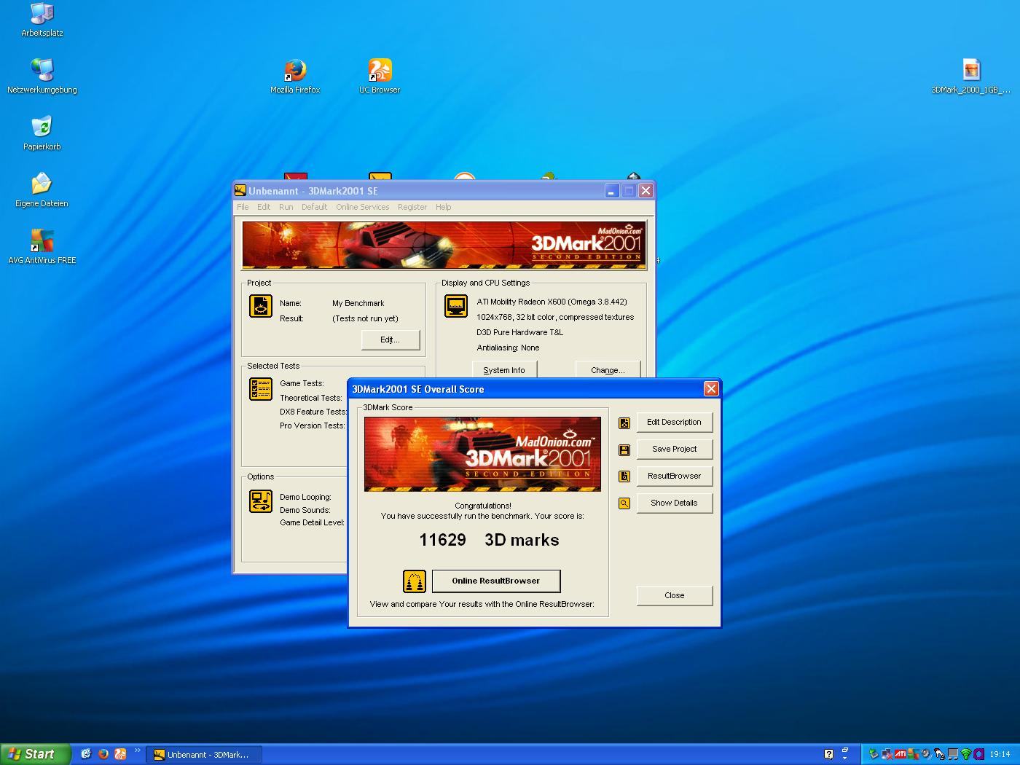Open the Help menu
The image size is (1020, 765).
click(x=443, y=207)
